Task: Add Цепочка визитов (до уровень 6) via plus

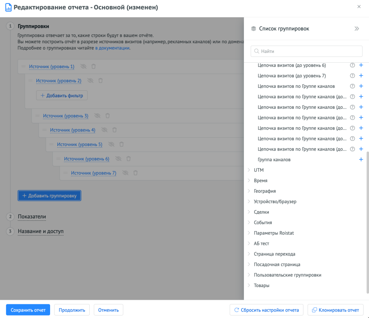Action: (x=361, y=65)
